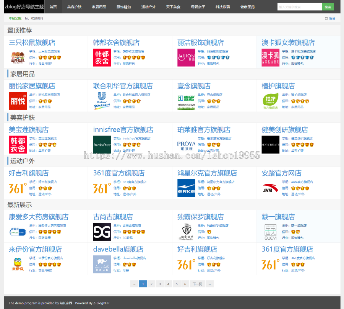This screenshot has height=309, width=344.
Task: Click the dark green innisfree logo
Action: pos(102,145)
